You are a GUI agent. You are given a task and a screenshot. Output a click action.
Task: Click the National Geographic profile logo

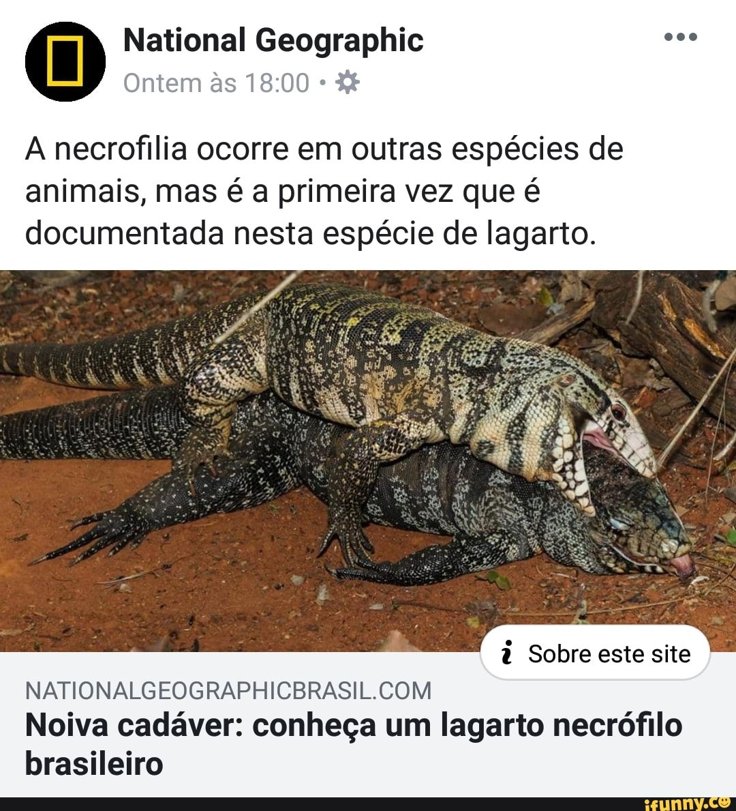coord(65,61)
